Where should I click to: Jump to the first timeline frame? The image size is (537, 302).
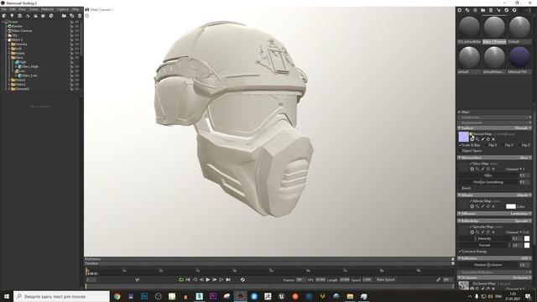tap(188, 279)
